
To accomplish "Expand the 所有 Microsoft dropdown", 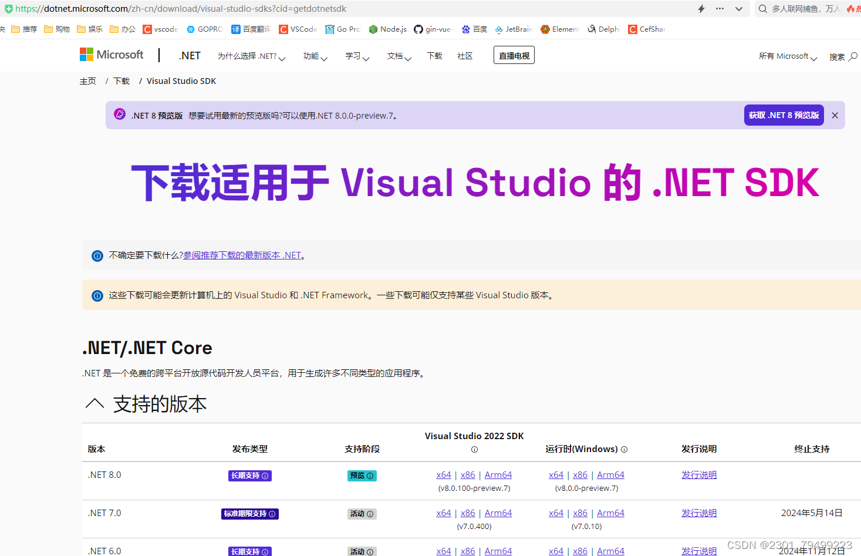I will pos(788,56).
